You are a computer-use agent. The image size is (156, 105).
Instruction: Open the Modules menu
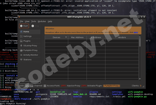(42, 22)
